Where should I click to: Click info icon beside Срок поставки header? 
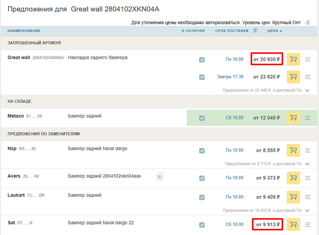[255, 30]
